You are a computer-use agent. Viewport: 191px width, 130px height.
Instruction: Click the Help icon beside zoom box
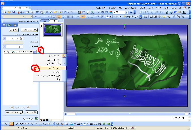coord(131,12)
